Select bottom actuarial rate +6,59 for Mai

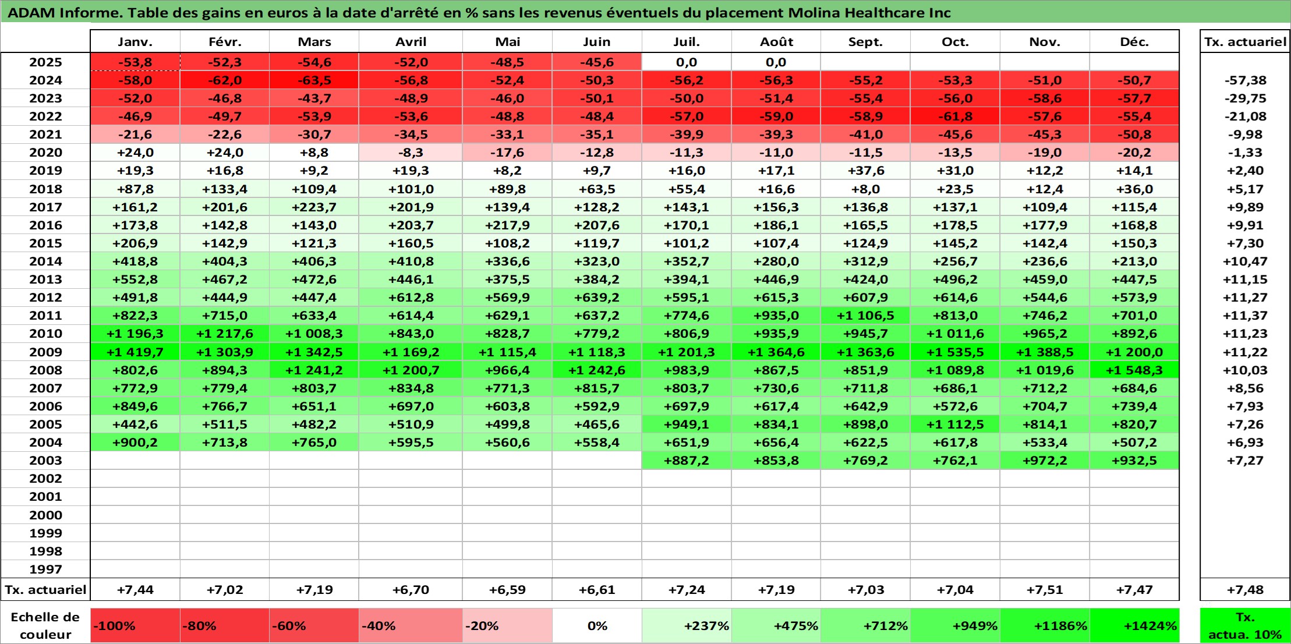click(507, 590)
